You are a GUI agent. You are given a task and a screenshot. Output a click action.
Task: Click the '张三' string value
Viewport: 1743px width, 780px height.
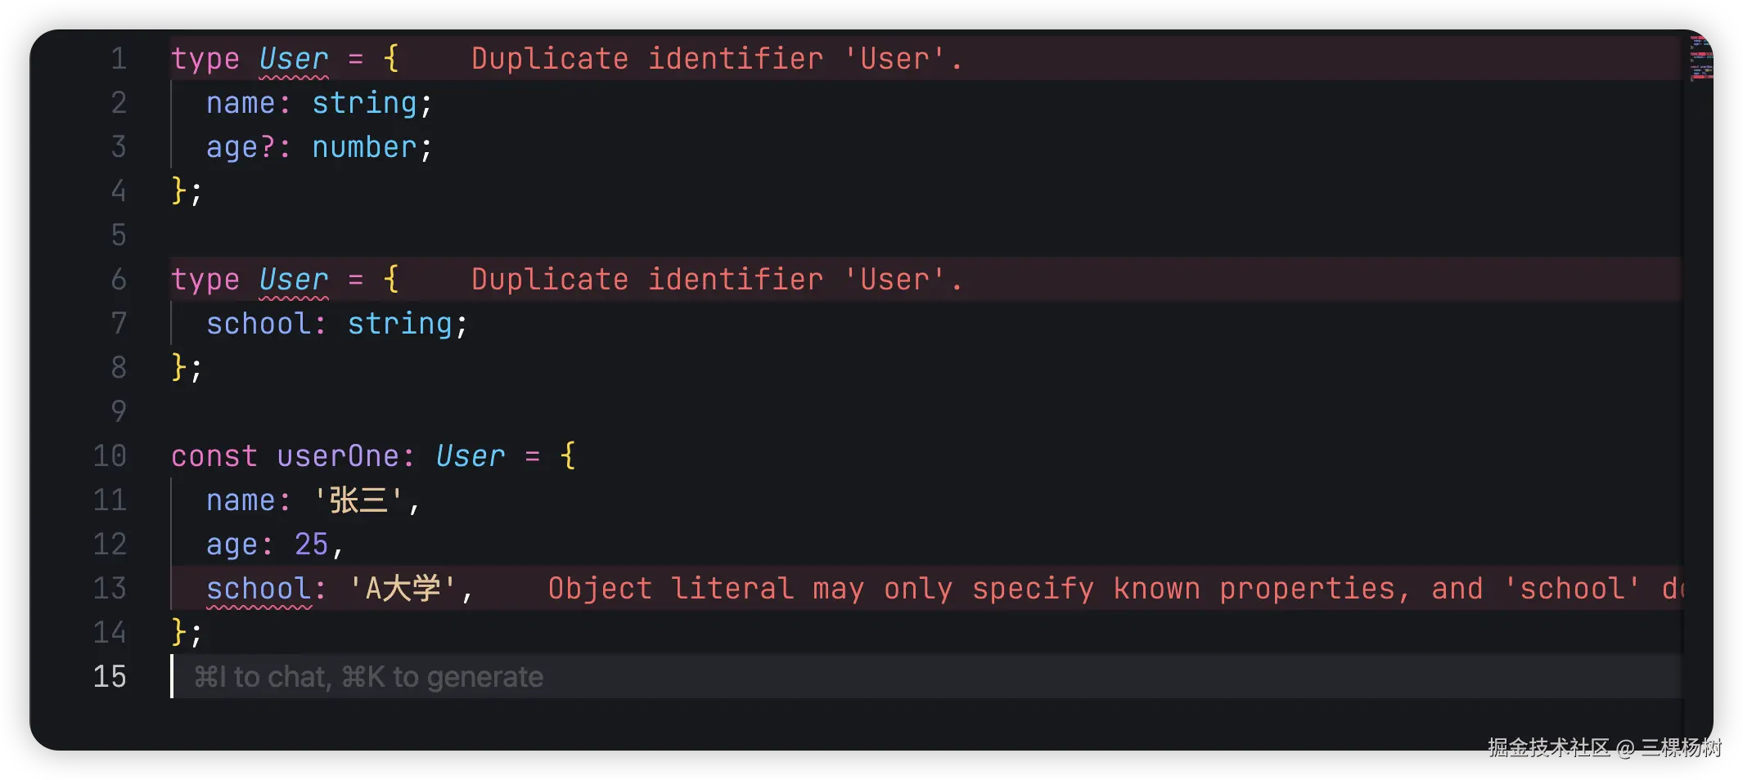[x=359, y=500]
